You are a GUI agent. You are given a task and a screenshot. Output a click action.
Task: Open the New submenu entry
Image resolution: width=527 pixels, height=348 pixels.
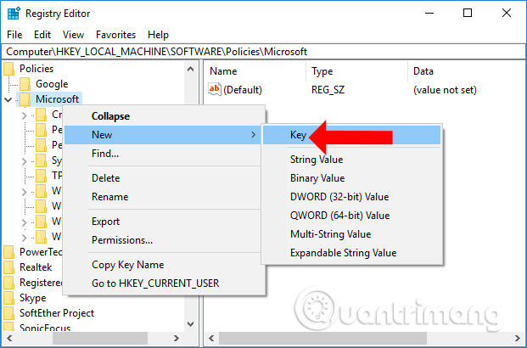(163, 135)
